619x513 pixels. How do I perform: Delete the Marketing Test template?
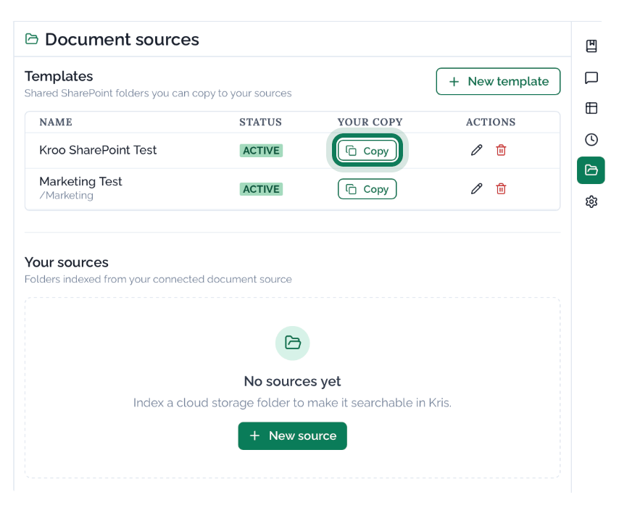pos(501,188)
